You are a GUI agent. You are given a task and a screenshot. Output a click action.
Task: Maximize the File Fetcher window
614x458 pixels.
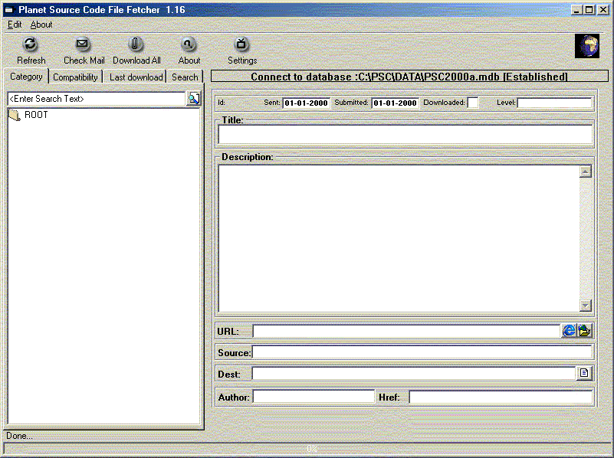[x=589, y=10]
